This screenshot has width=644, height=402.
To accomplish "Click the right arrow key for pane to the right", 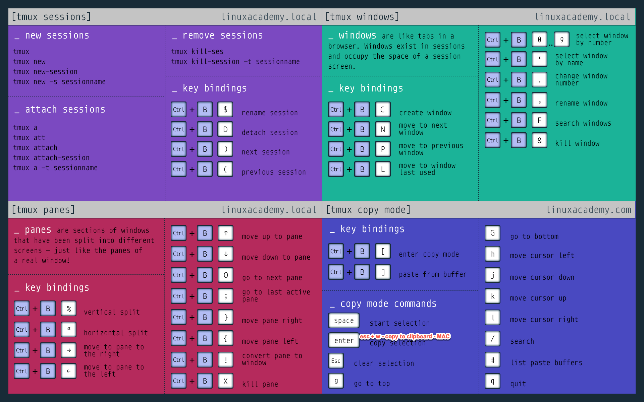I will point(69,350).
